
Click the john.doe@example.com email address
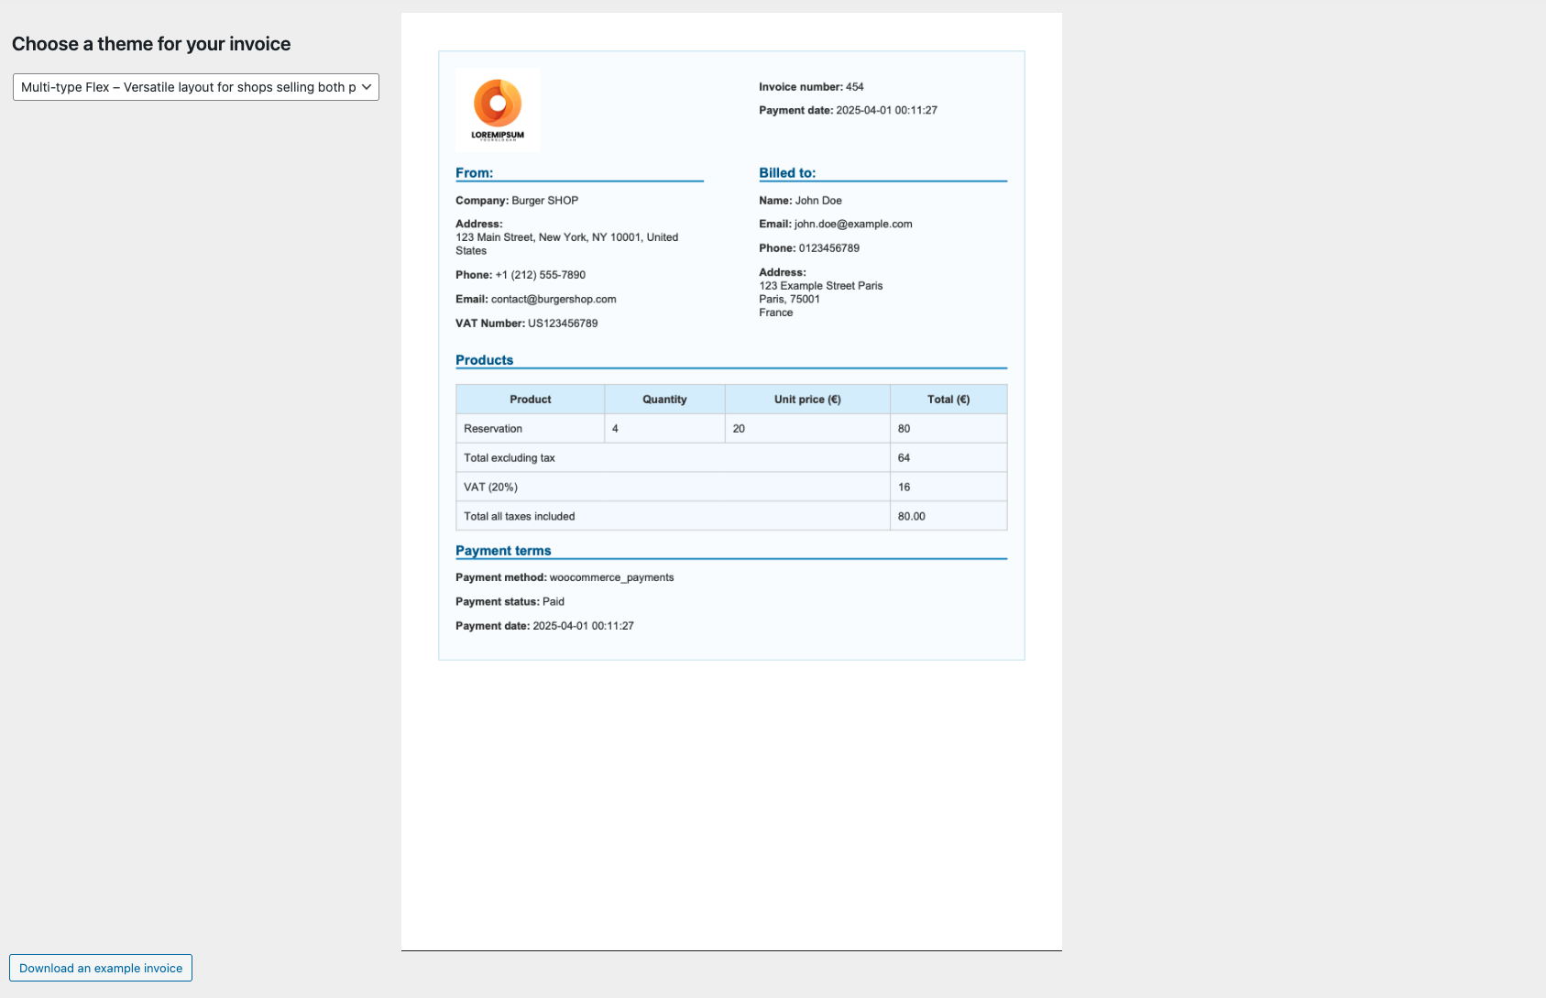pyautogui.click(x=853, y=224)
